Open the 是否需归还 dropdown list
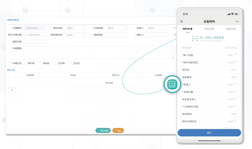 pos(75,35)
